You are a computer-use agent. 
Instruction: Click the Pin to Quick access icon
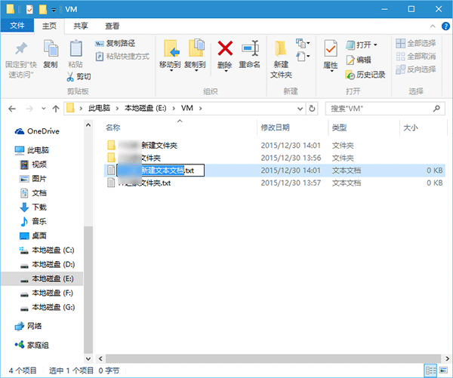(x=21, y=48)
